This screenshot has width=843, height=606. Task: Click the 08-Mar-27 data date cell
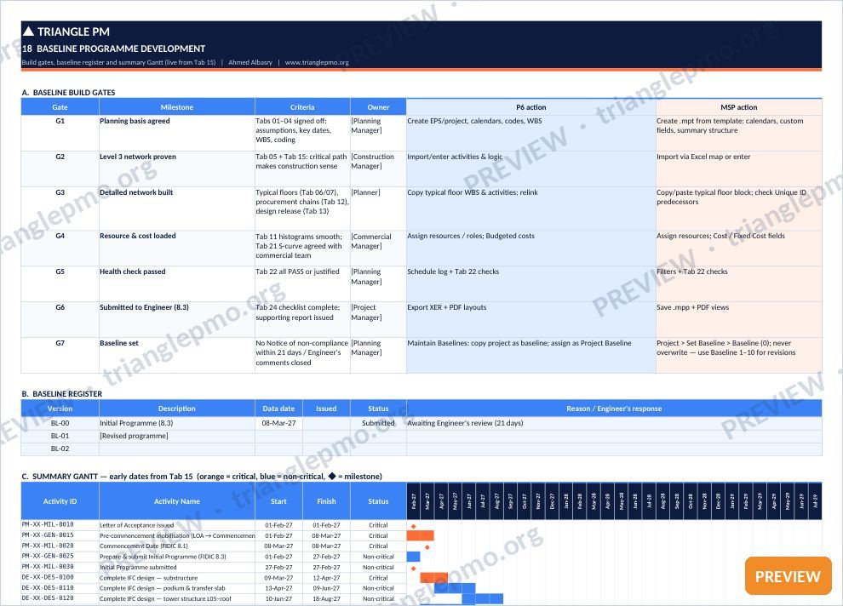click(278, 423)
